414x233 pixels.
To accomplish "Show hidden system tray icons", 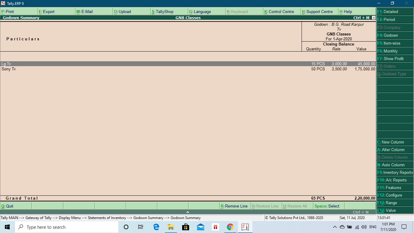I will coord(335,227).
